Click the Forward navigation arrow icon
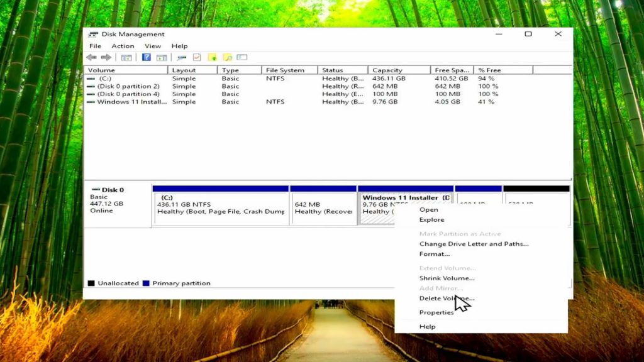 (105, 57)
